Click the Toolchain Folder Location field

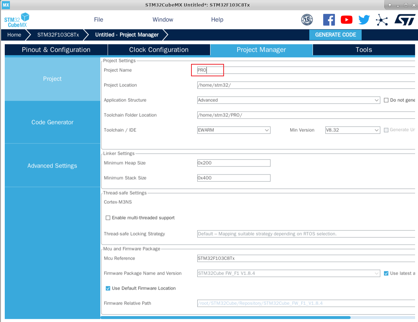click(306, 115)
